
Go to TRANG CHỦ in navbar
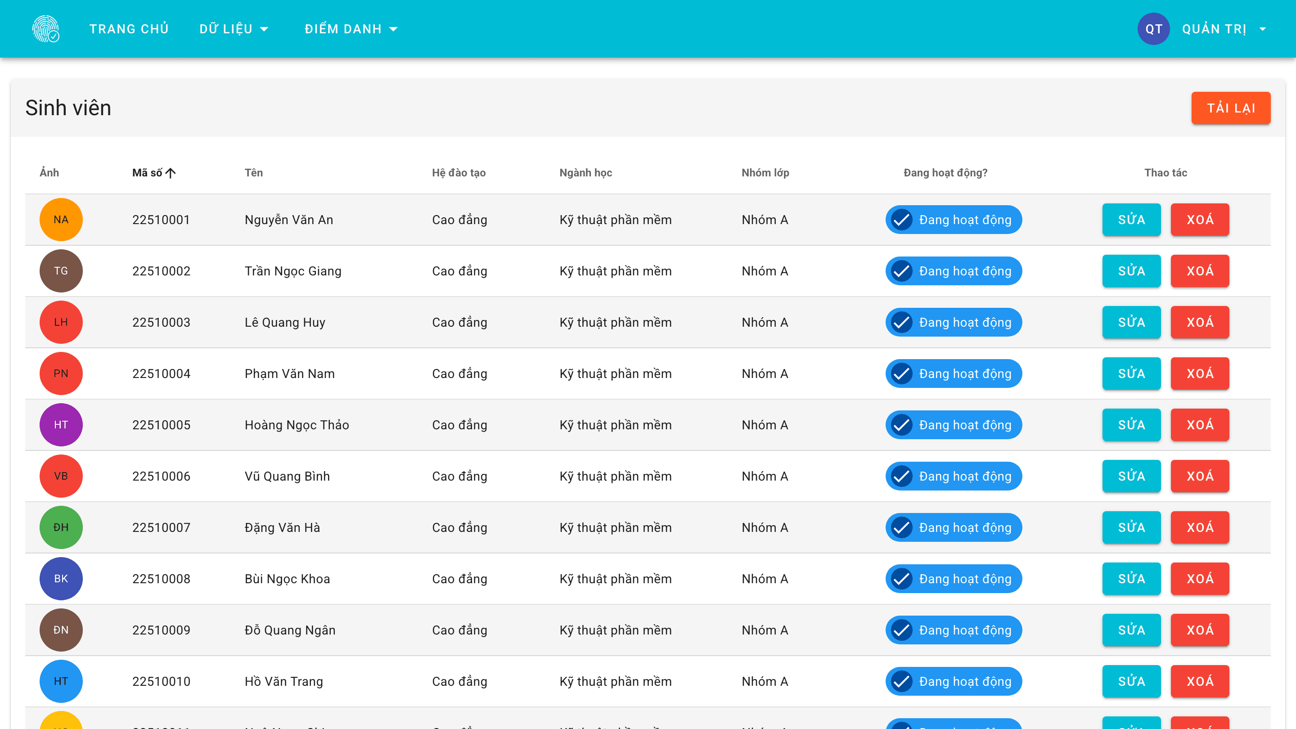click(x=129, y=29)
